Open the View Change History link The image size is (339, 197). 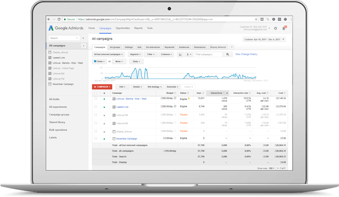[246, 54]
